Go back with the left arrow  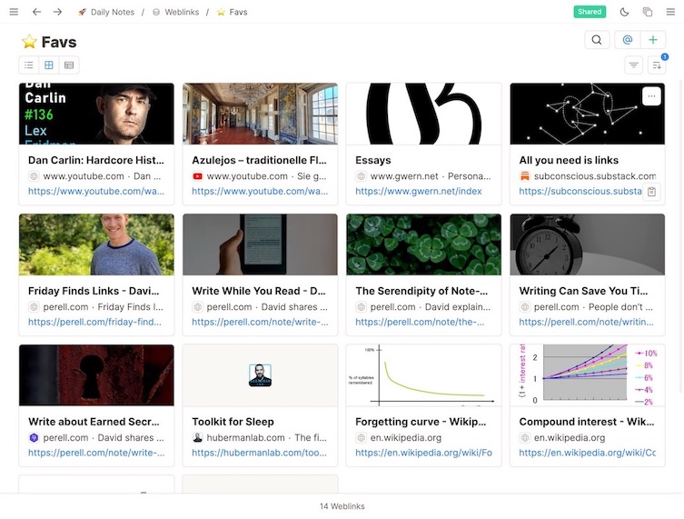pos(36,12)
